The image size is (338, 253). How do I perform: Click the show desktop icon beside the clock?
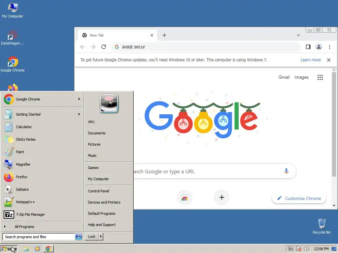point(334,249)
